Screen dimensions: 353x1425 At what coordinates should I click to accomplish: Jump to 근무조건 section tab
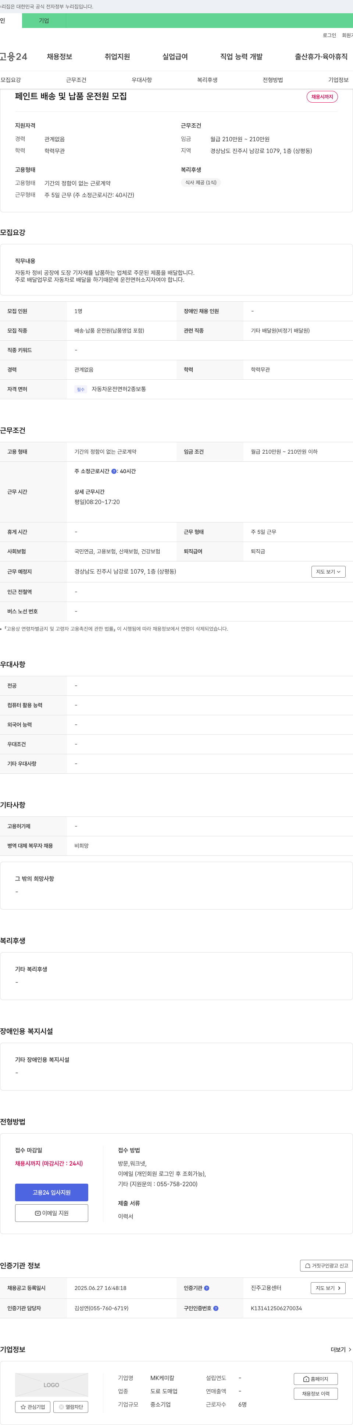point(76,80)
